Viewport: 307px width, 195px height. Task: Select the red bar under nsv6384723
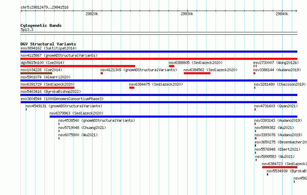pos(280,167)
